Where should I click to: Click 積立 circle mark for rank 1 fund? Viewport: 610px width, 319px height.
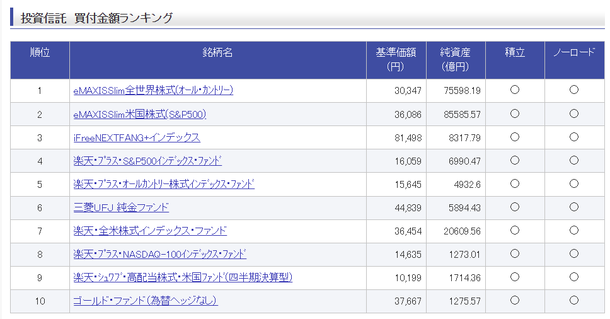pos(515,90)
